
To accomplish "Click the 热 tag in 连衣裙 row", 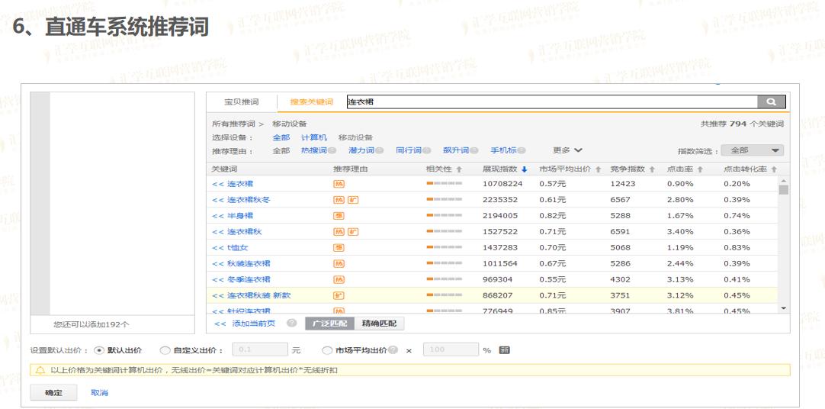I will coord(339,184).
